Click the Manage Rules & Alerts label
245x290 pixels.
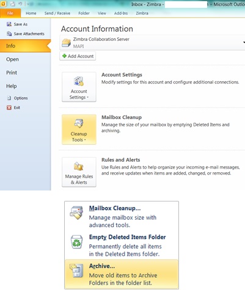click(79, 179)
